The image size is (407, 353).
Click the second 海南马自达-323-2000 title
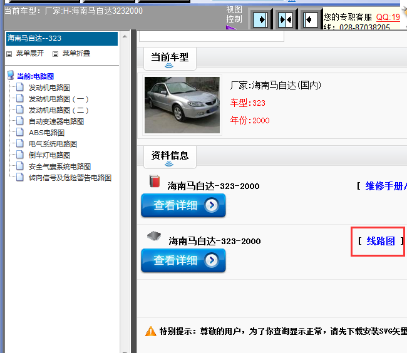pos(215,241)
